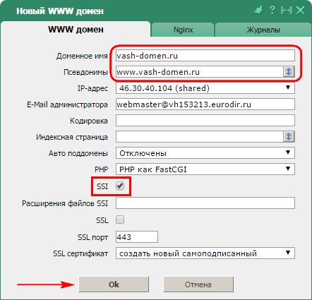
Task: Click the Кодировка input field
Action: tap(205, 121)
